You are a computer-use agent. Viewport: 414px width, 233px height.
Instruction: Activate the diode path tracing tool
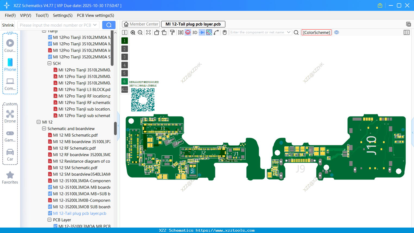tap(202, 32)
